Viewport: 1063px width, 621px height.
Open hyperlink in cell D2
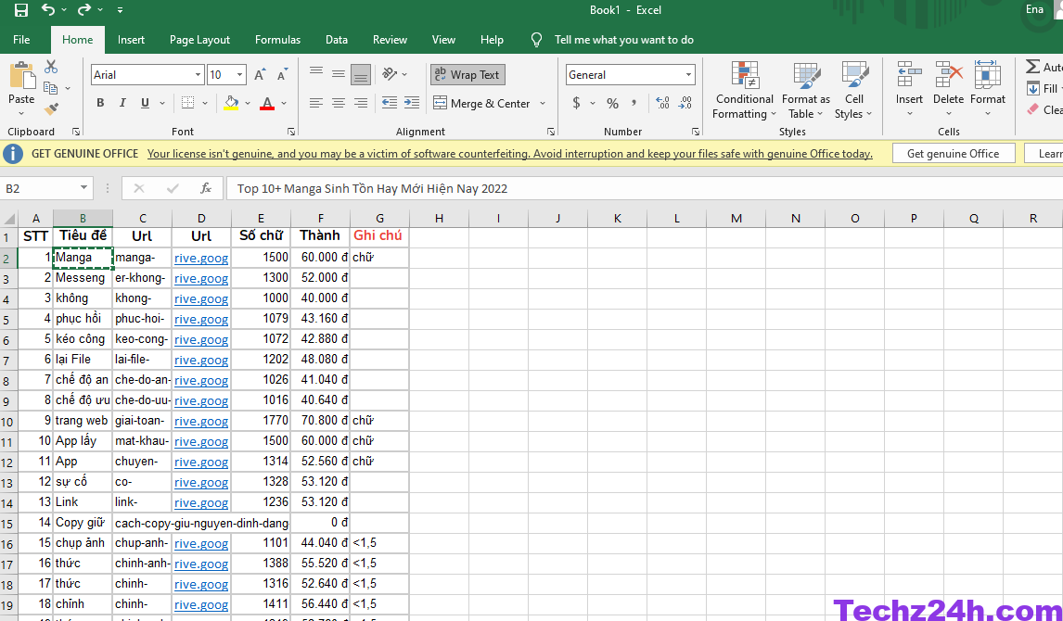[x=201, y=258]
